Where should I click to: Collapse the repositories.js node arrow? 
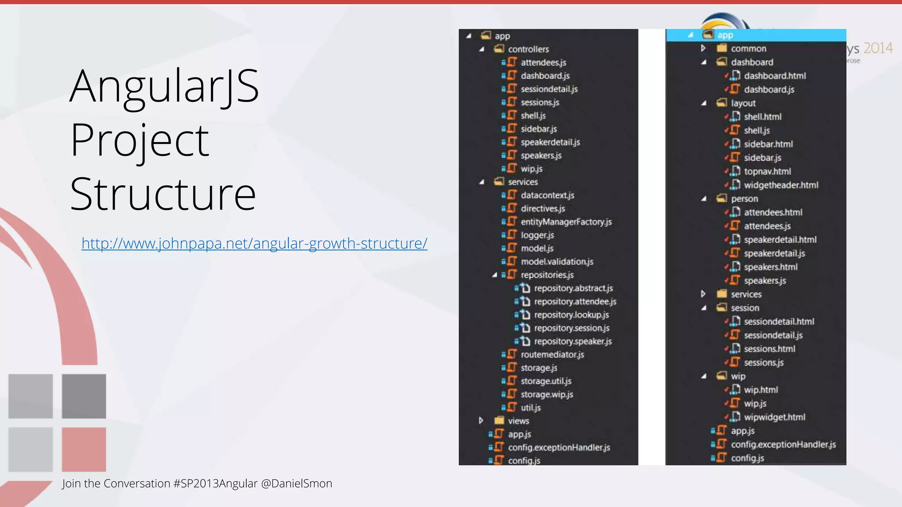(495, 275)
